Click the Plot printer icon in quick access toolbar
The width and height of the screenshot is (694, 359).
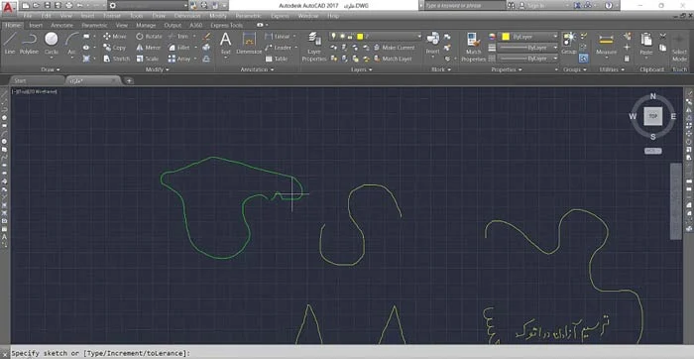(68, 6)
